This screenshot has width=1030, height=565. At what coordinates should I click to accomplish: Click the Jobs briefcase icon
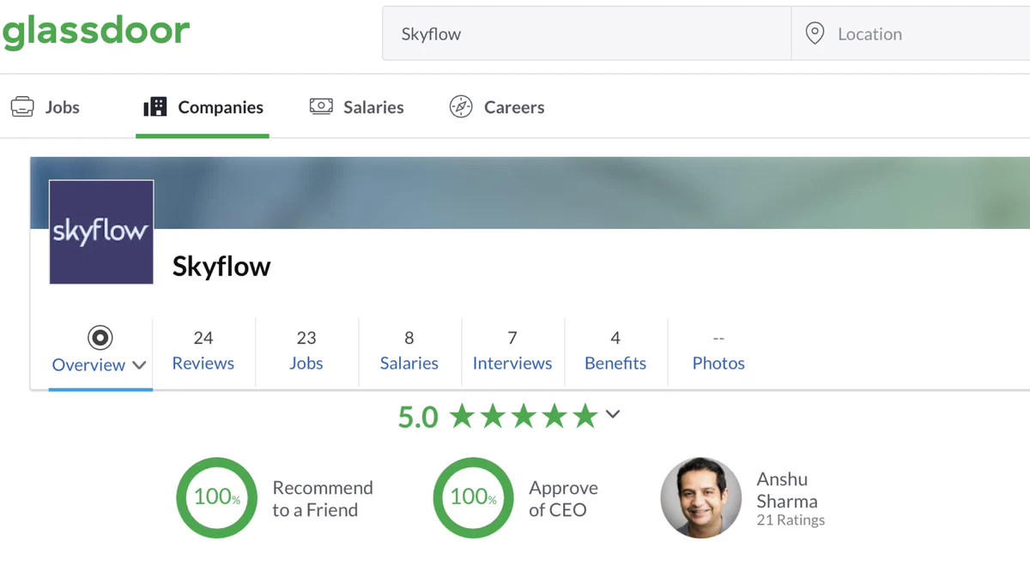pos(22,107)
